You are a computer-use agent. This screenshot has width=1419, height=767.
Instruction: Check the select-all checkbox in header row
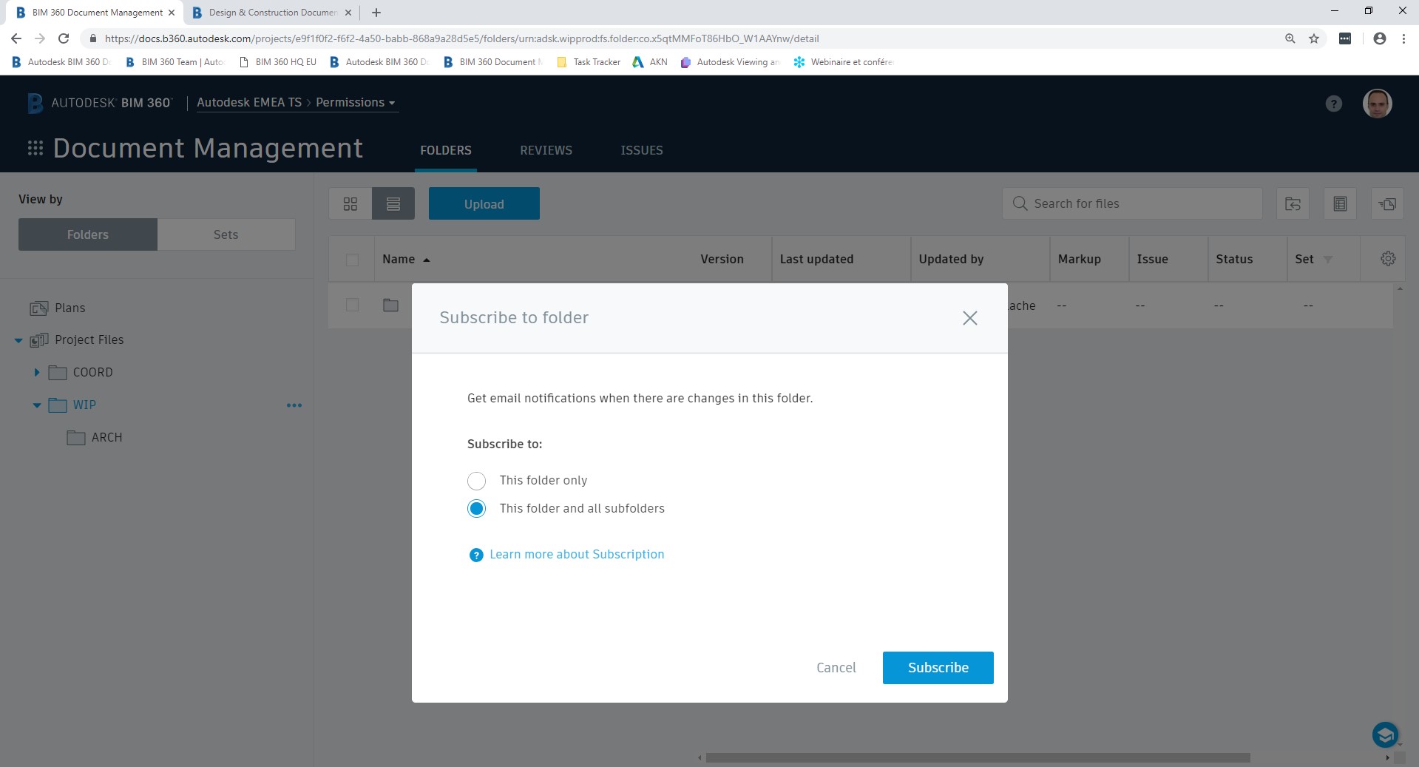coord(352,260)
